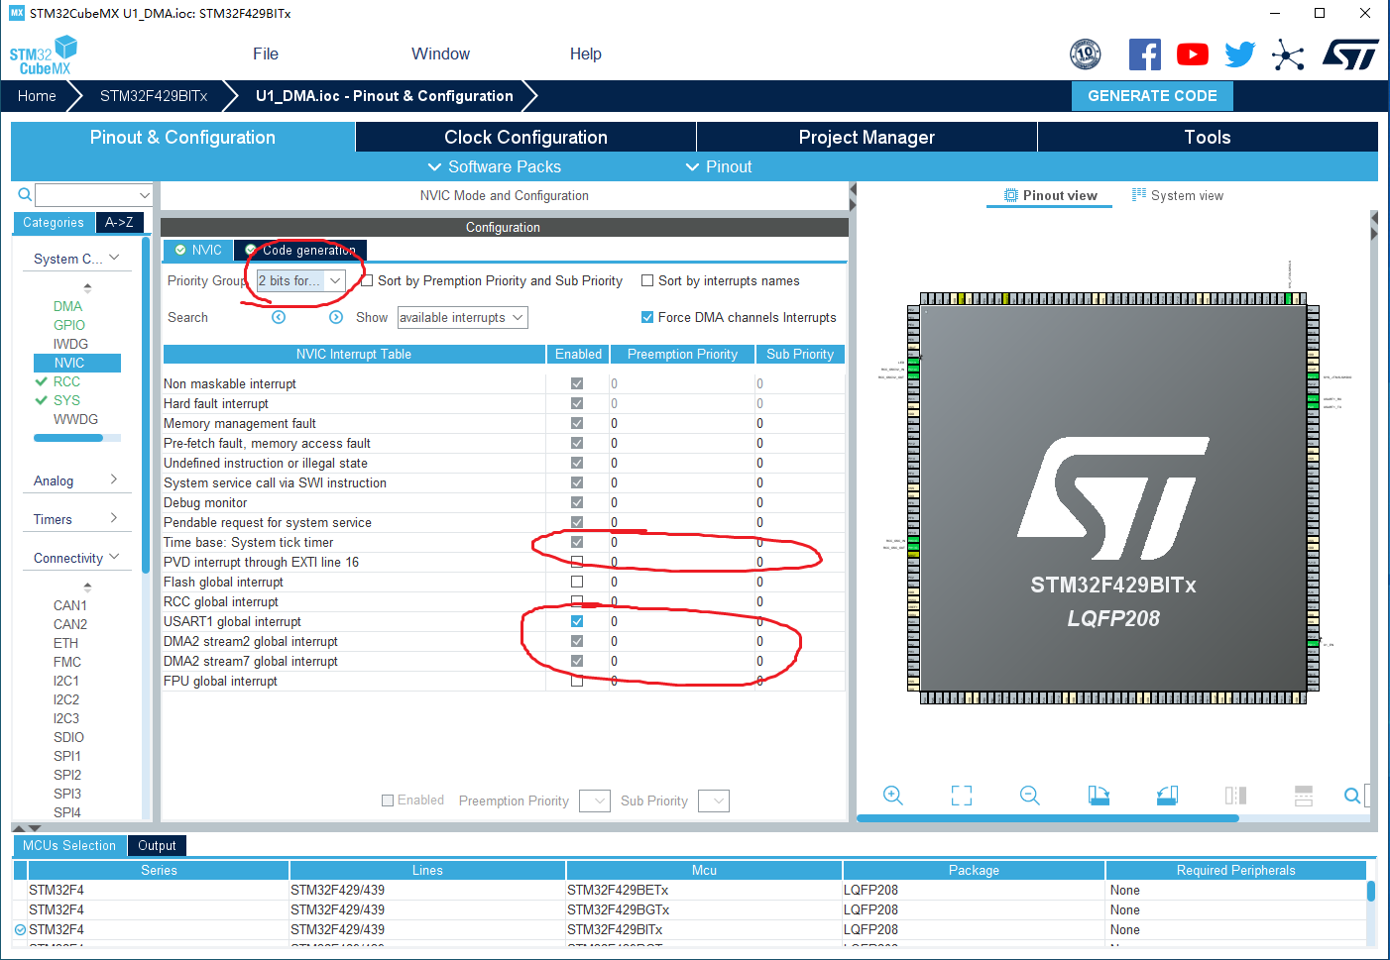Open the STM32 community YouTube channel
The width and height of the screenshot is (1390, 960).
tap(1192, 54)
